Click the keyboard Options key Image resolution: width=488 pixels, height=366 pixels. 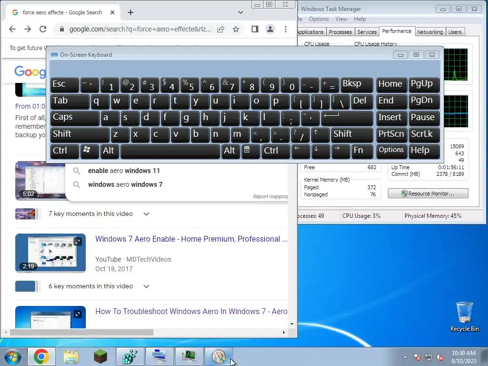(x=392, y=151)
